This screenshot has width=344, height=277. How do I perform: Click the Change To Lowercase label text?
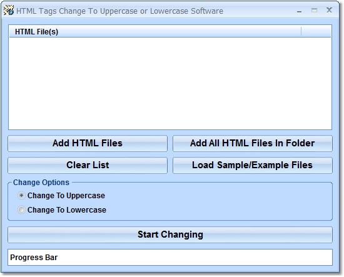click(67, 210)
